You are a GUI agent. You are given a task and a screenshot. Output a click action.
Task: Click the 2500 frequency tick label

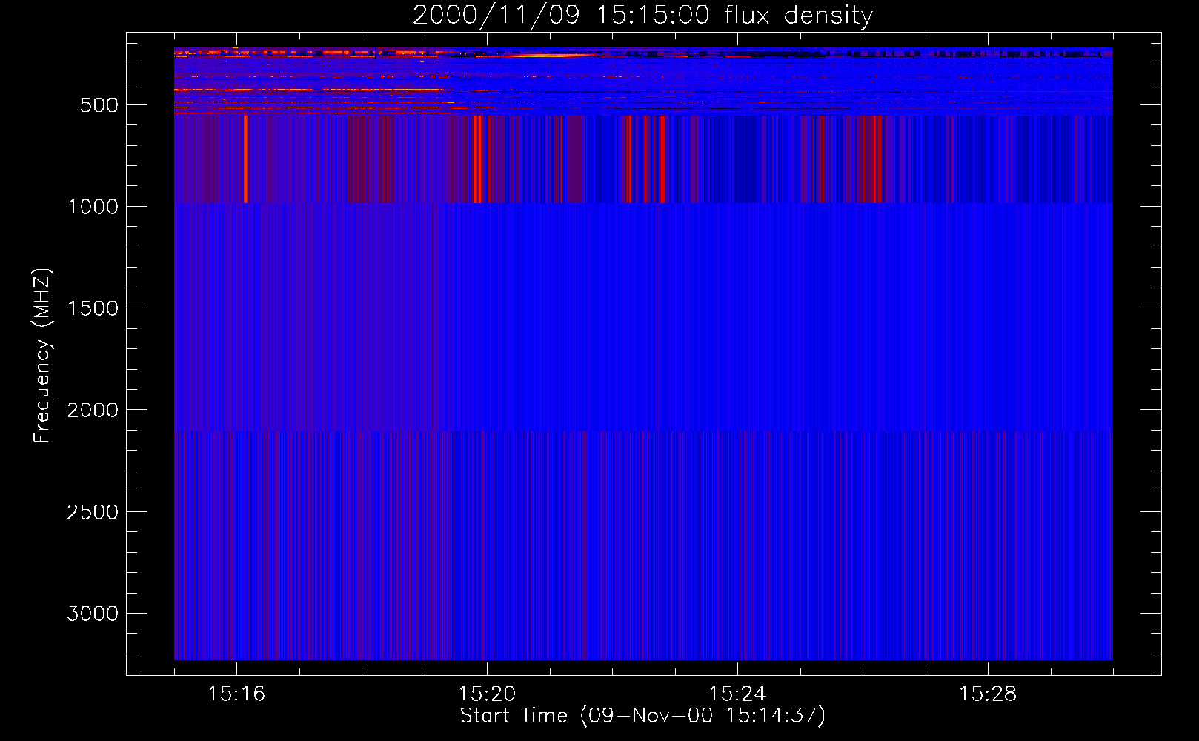click(93, 512)
